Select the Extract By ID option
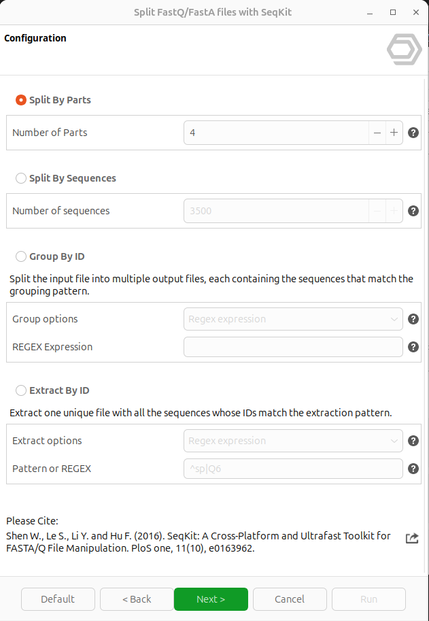 [x=21, y=390]
